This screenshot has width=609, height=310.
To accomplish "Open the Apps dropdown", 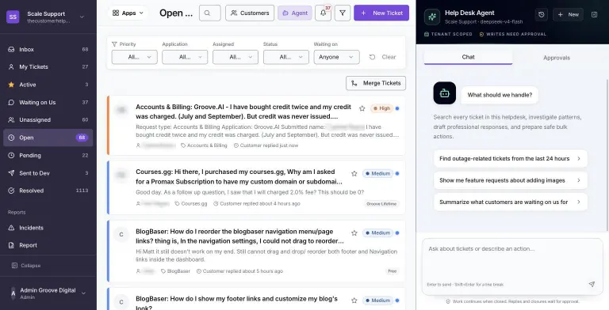I will (x=128, y=13).
